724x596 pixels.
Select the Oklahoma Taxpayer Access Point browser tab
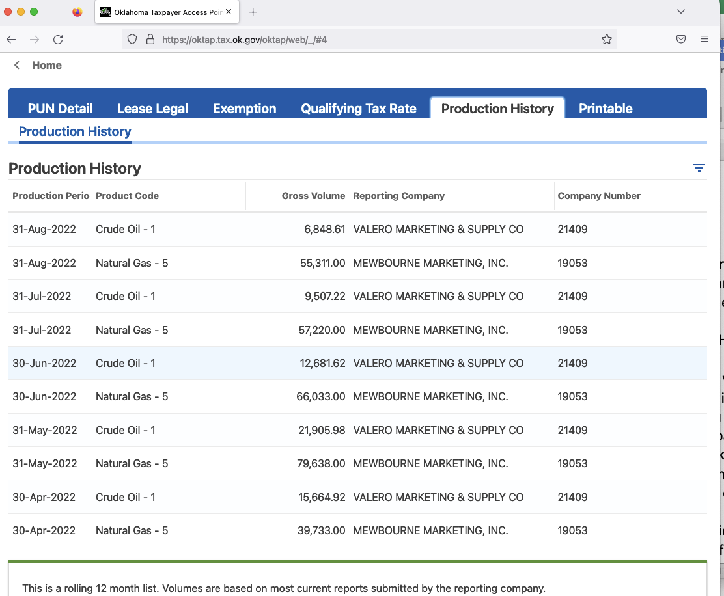pos(167,12)
